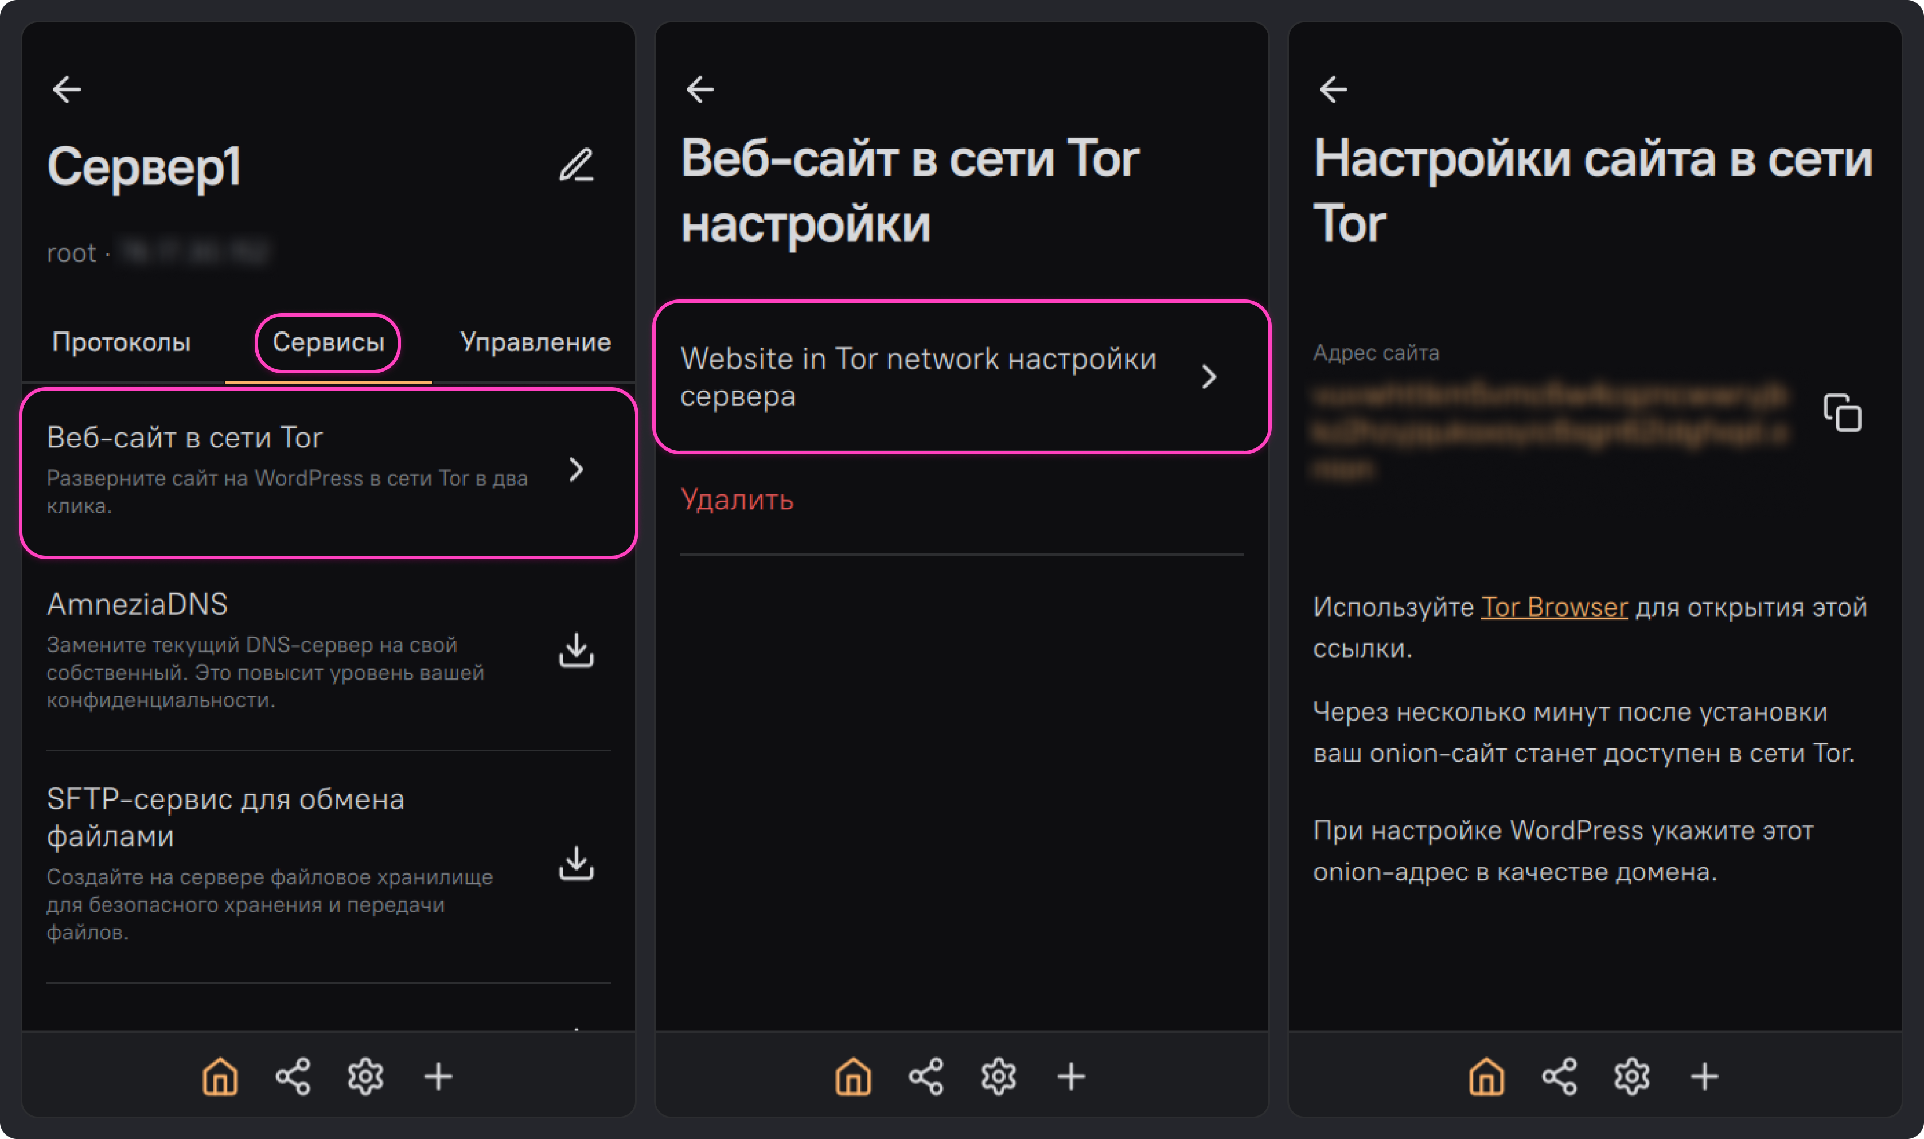Switch to the Протоколы tab
The height and width of the screenshot is (1139, 1924).
coord(121,342)
